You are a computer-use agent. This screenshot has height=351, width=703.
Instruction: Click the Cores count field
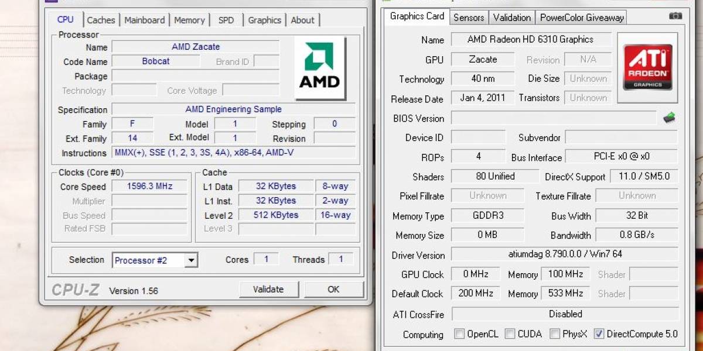click(267, 259)
